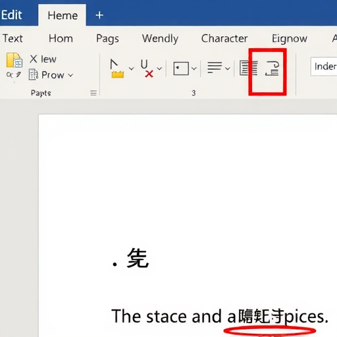Open the Pags ribbon menu

(107, 39)
